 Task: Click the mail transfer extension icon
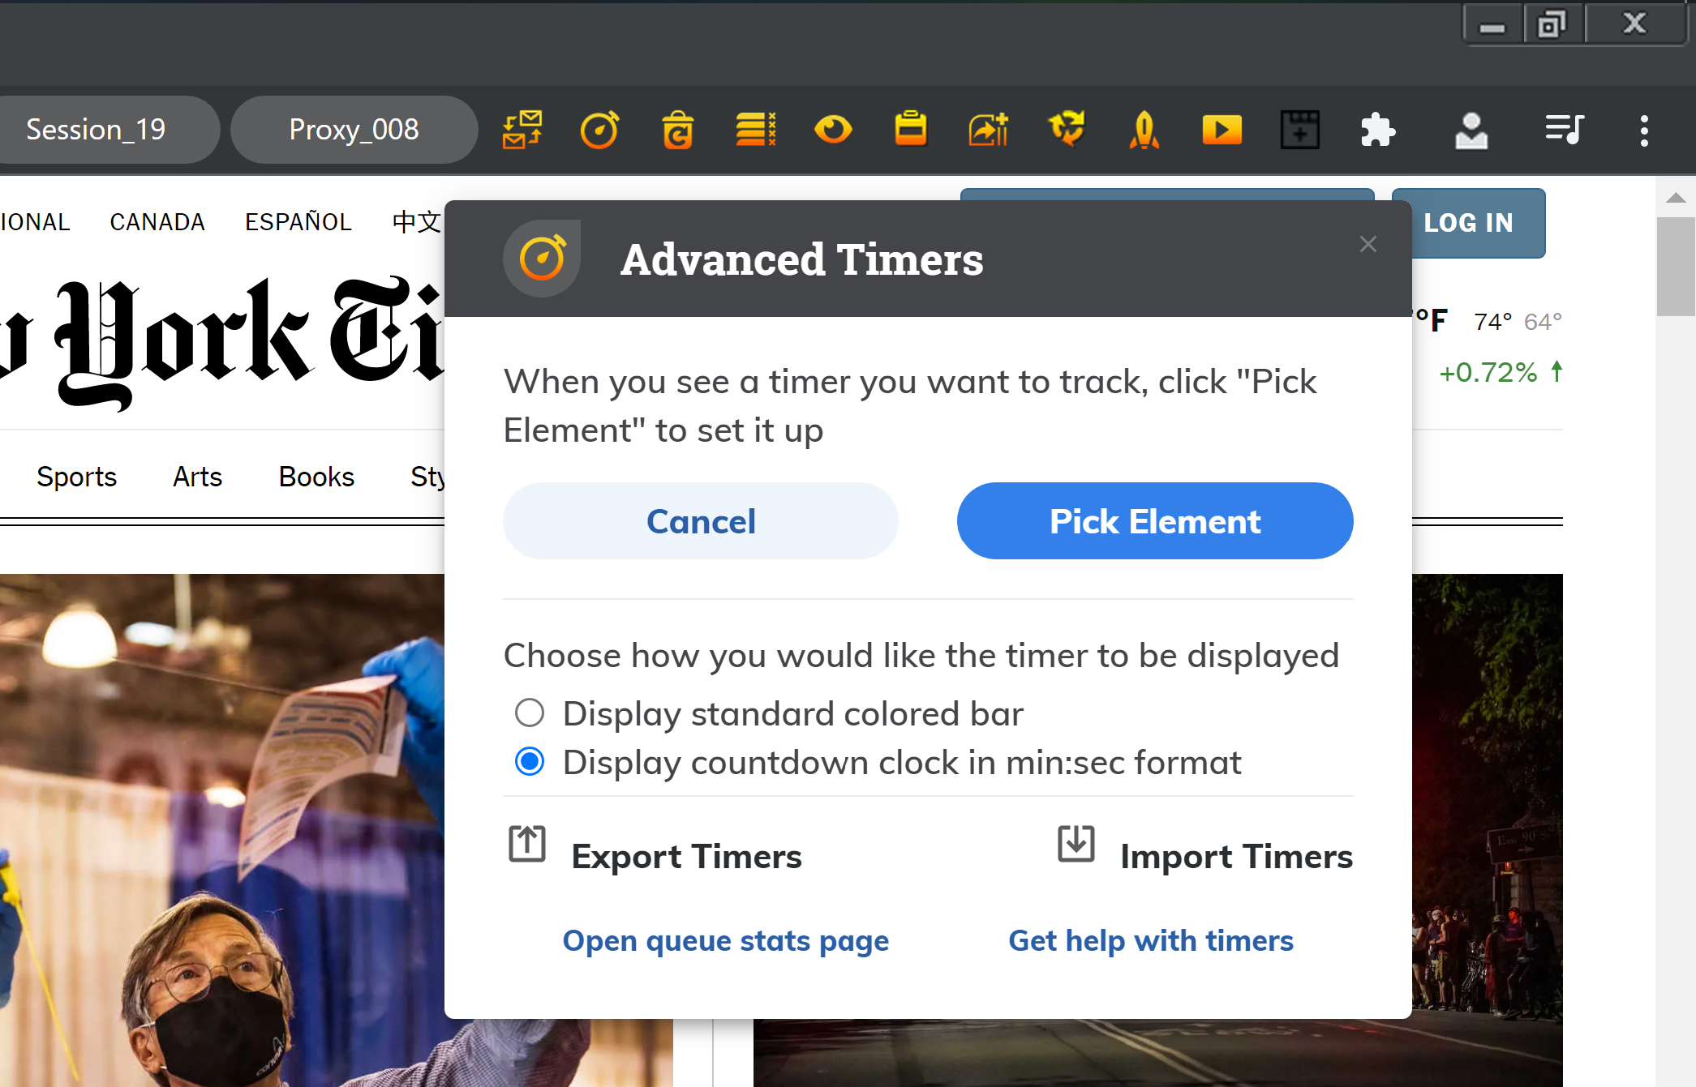[522, 130]
